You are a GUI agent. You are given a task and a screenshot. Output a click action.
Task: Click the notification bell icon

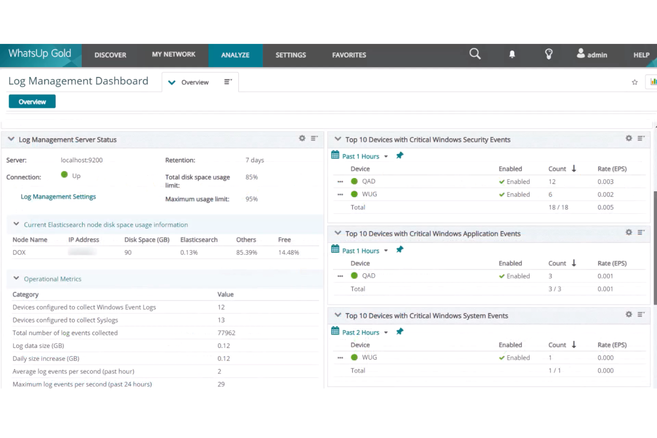pos(512,54)
